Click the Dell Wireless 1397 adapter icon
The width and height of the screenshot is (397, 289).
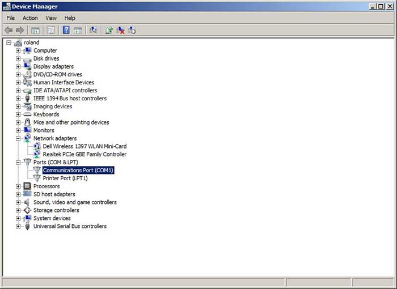coord(37,146)
